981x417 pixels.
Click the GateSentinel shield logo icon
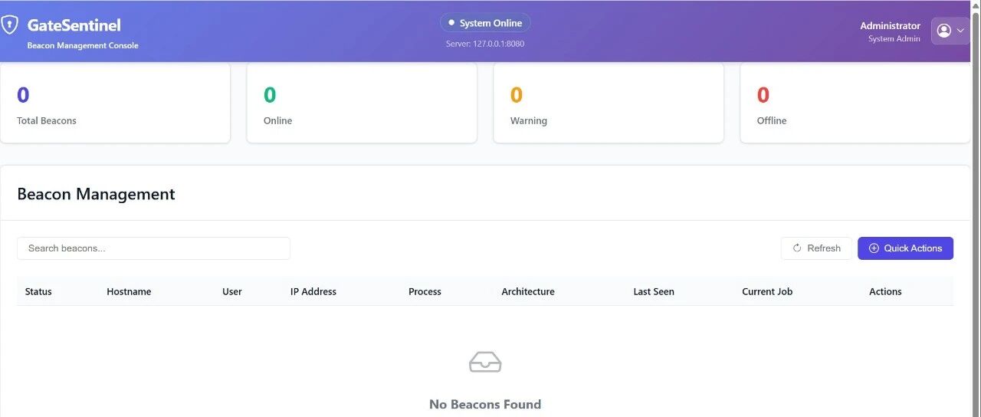tap(9, 25)
